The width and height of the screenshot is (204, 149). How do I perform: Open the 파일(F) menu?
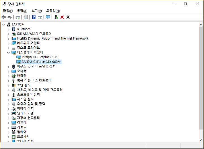(8, 11)
